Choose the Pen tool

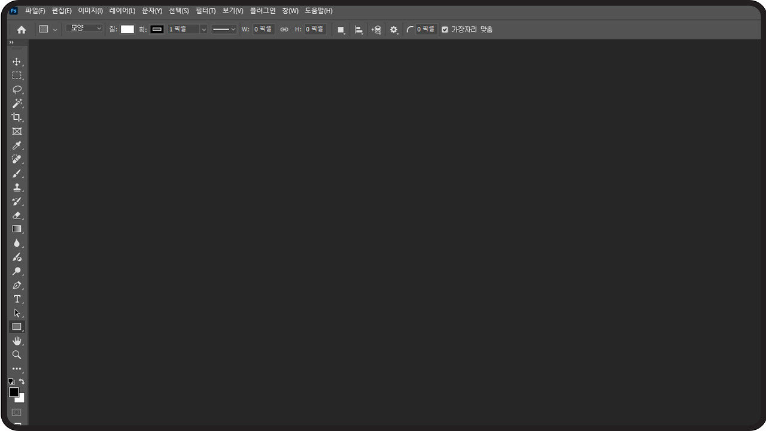pos(17,285)
